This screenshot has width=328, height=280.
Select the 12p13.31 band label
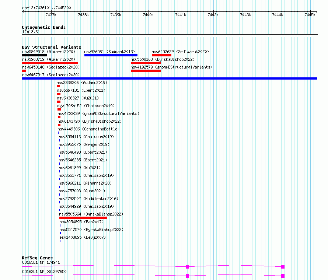tap(31, 32)
